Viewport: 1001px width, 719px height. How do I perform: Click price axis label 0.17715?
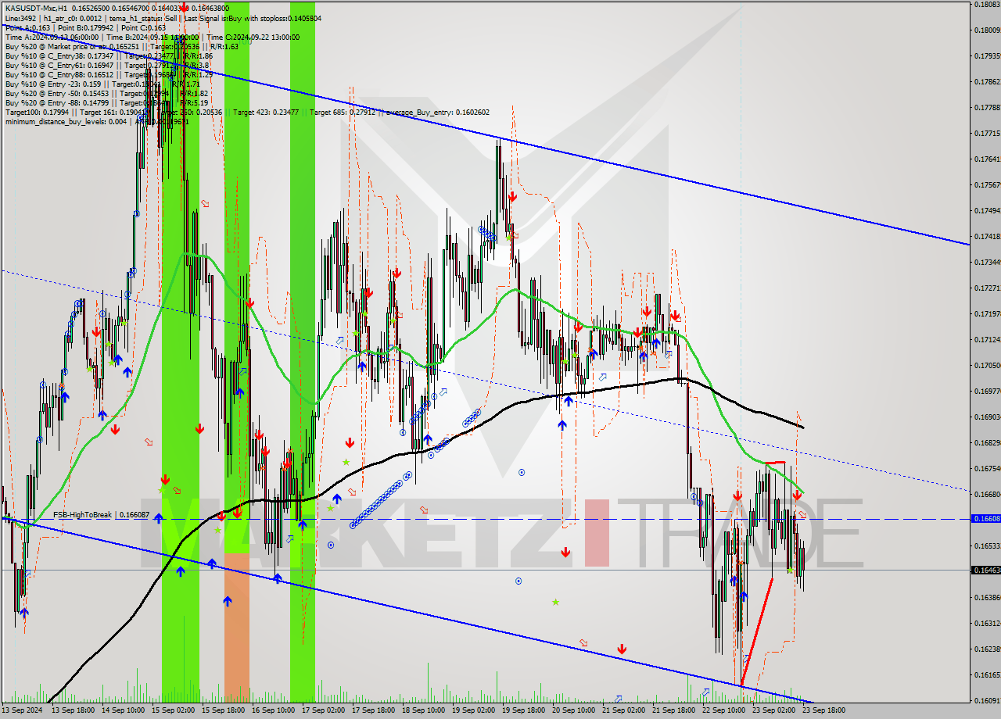coord(987,134)
